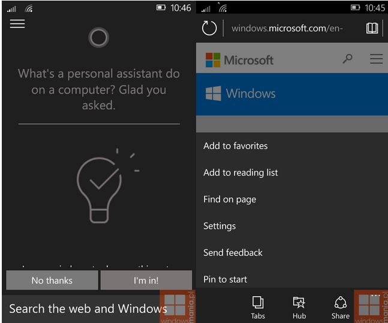Select Pin to start

[225, 279]
